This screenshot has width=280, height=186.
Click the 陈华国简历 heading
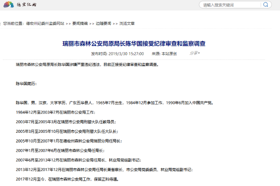point(26,83)
